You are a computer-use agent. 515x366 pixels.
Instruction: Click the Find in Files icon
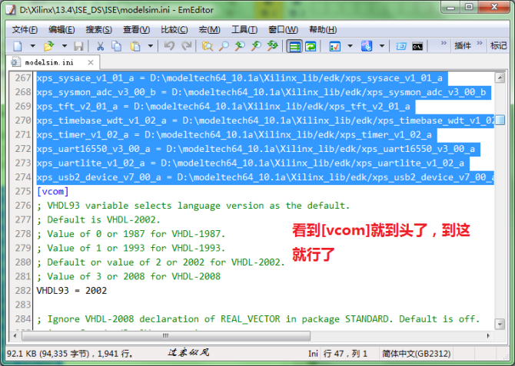click(x=208, y=46)
